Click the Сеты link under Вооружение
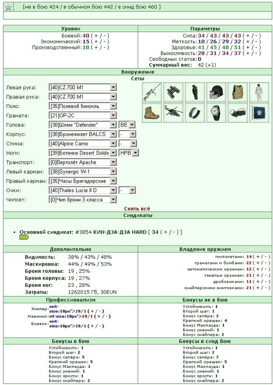 coord(138,79)
